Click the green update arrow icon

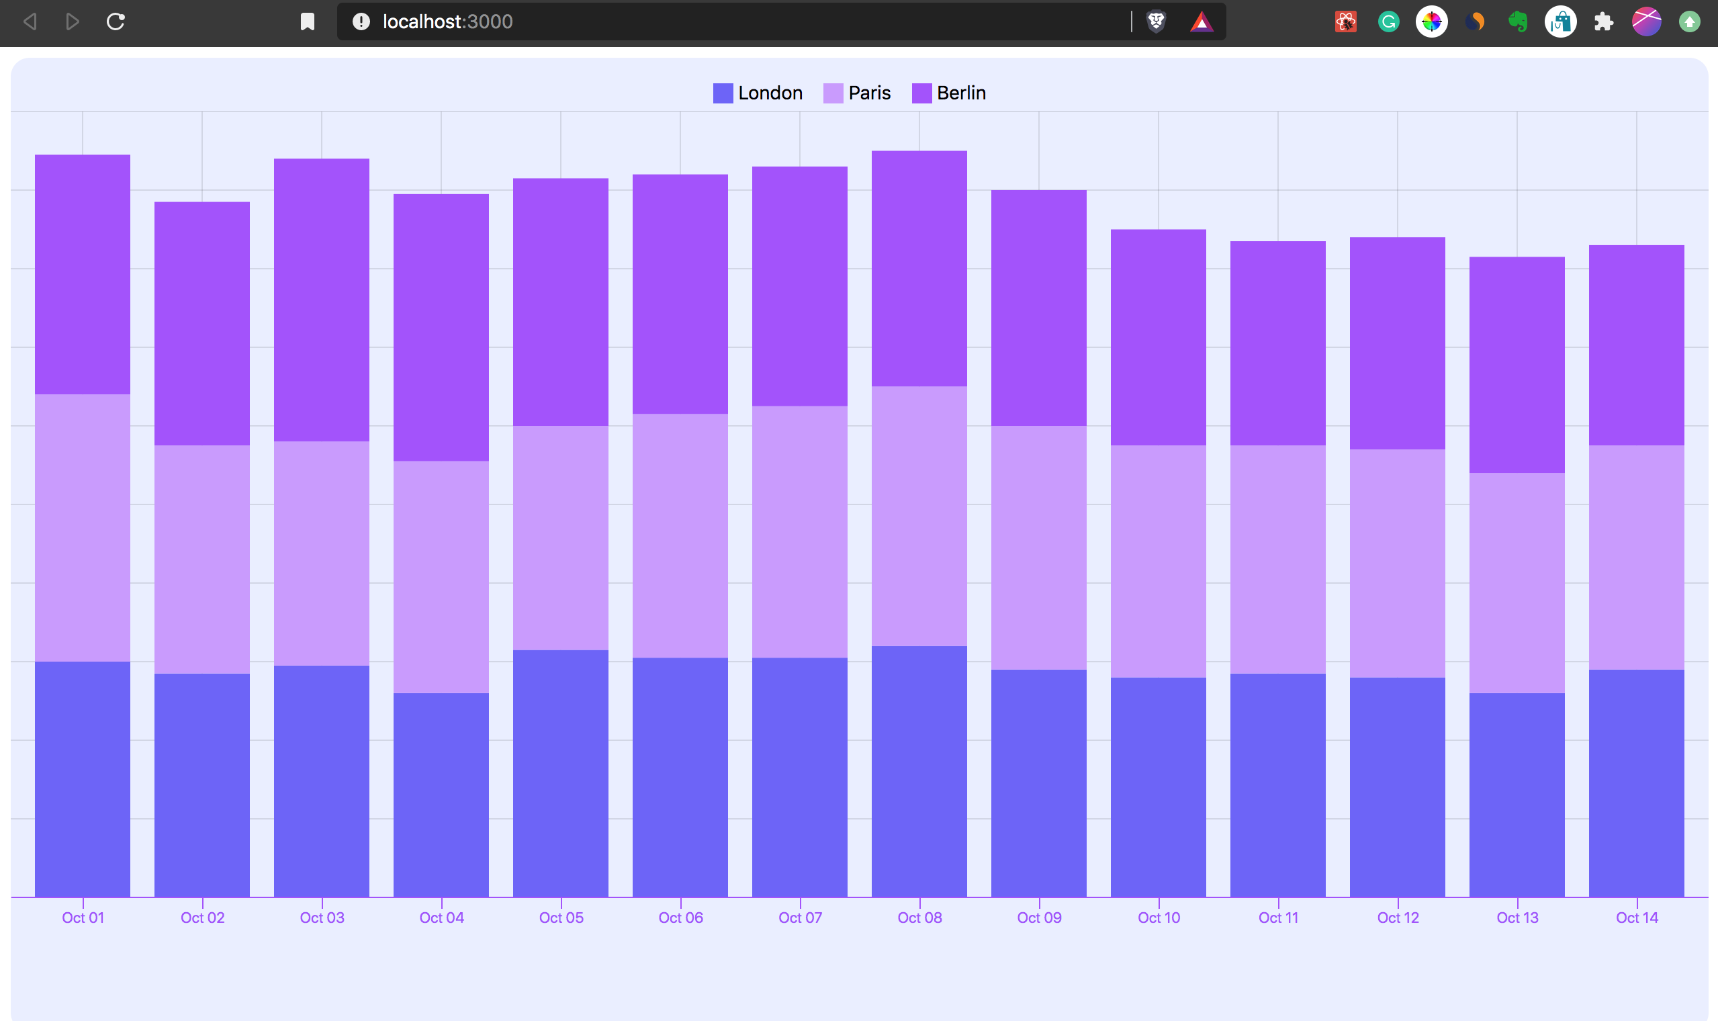click(1689, 22)
